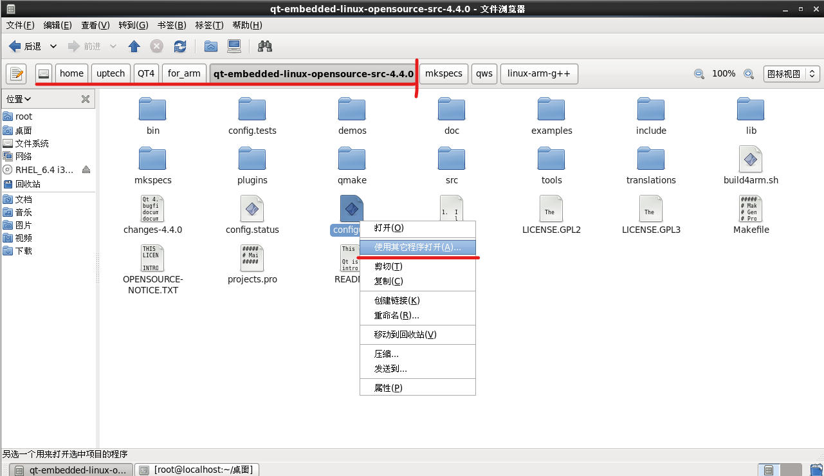Image resolution: width=824 pixels, height=476 pixels.
Task: Choose 属性(P) in the context menu
Action: (x=417, y=388)
